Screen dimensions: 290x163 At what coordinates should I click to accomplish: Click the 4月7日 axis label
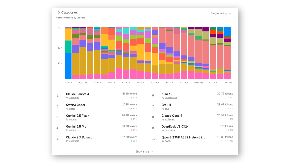coord(112,83)
